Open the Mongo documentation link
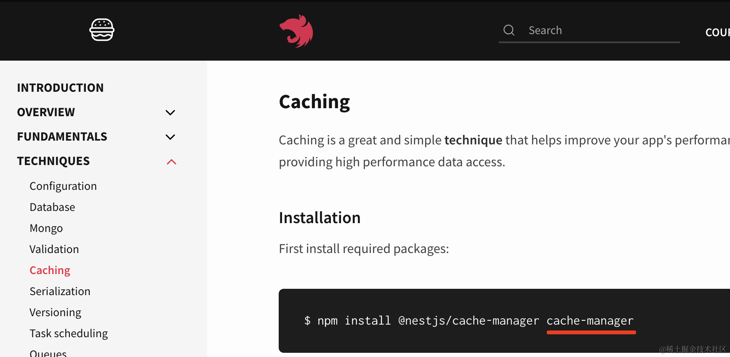This screenshot has width=730, height=357. [46, 228]
